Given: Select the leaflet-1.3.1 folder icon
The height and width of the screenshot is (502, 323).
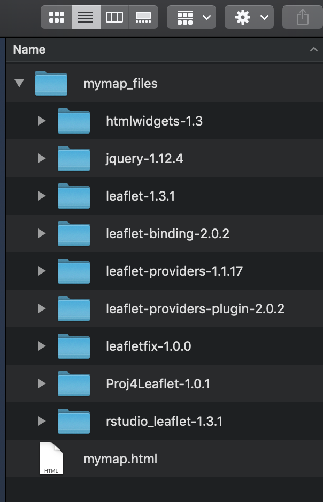Looking at the screenshot, I should click(x=74, y=196).
